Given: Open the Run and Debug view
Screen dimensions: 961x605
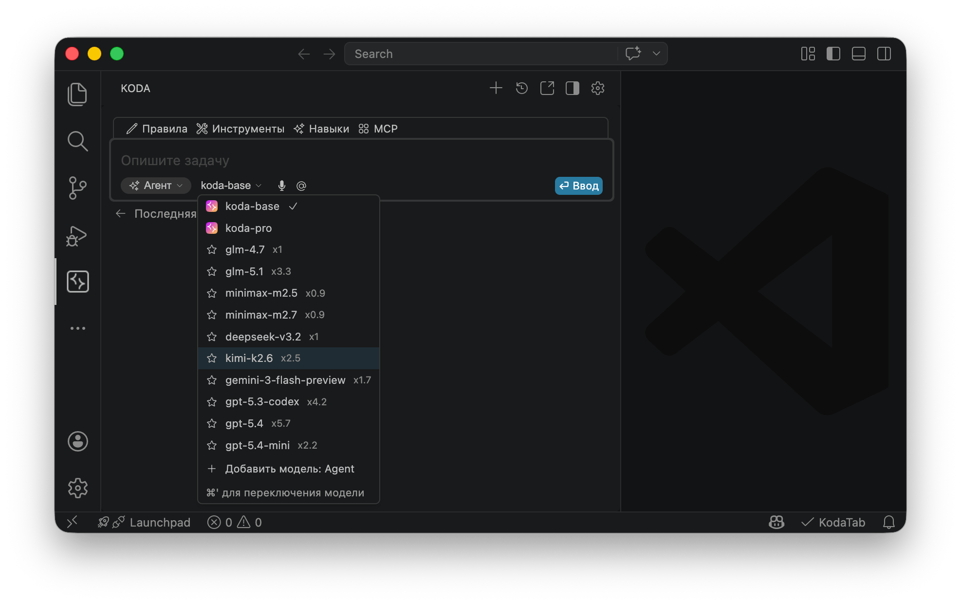Looking at the screenshot, I should pos(77,236).
